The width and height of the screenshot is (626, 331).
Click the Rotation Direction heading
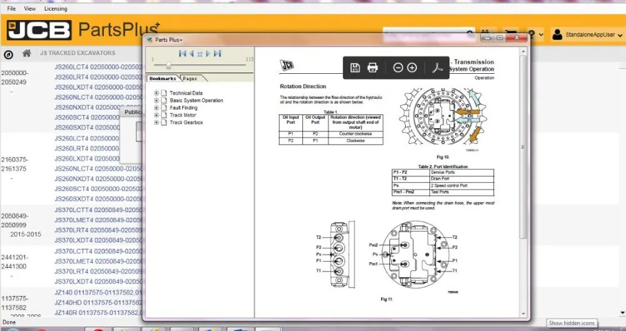tap(303, 86)
